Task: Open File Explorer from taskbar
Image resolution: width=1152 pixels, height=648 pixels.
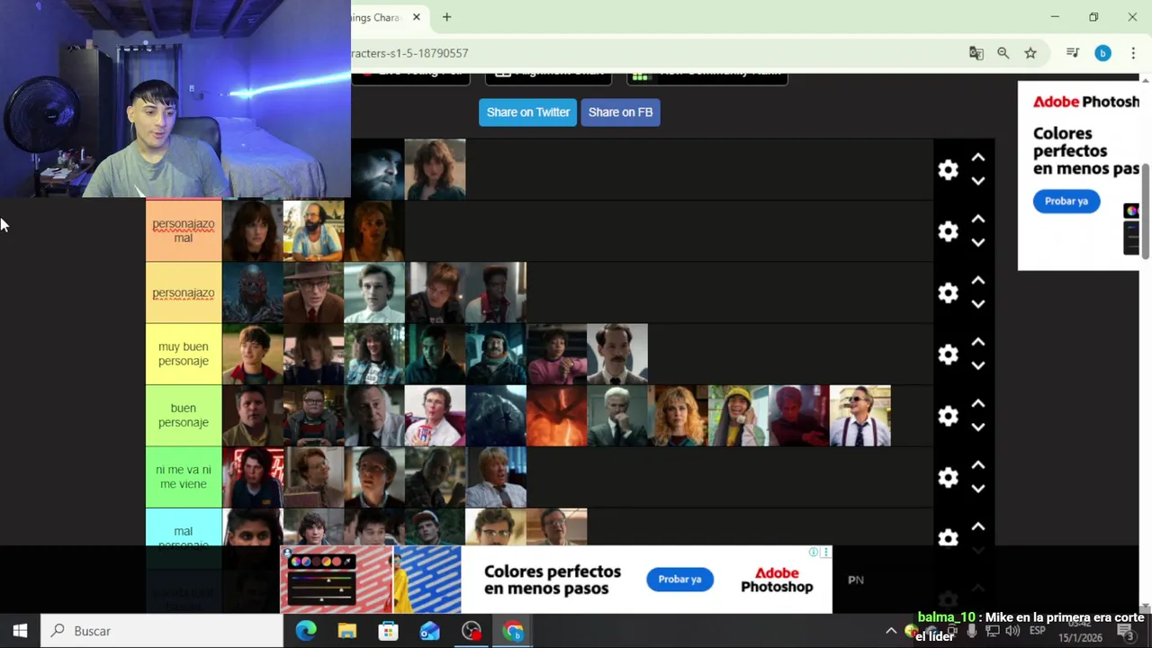Action: [347, 631]
